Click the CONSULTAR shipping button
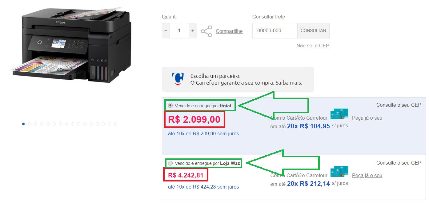The width and height of the screenshot is (429, 203). tap(313, 31)
